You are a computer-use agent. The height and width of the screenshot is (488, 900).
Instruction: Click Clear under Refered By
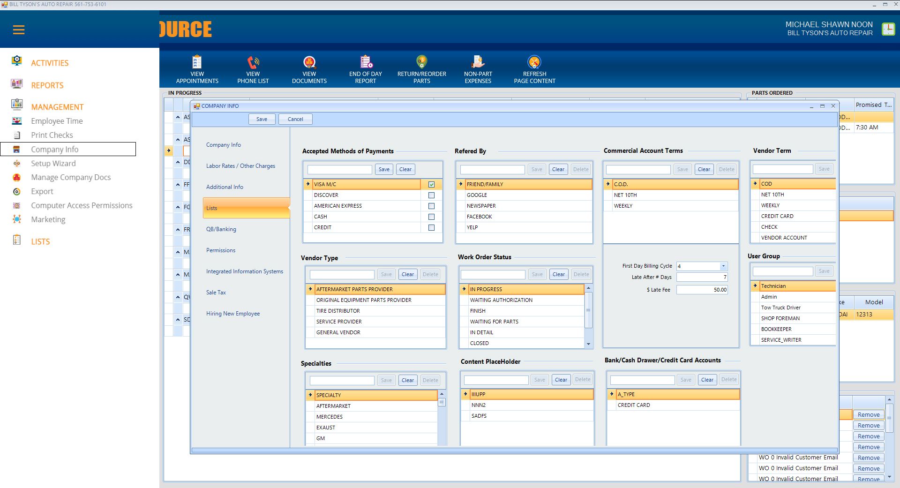[x=558, y=169]
